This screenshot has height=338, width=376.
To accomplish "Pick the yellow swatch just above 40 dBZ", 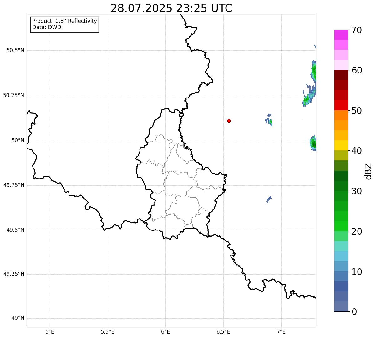I will coord(341,146).
